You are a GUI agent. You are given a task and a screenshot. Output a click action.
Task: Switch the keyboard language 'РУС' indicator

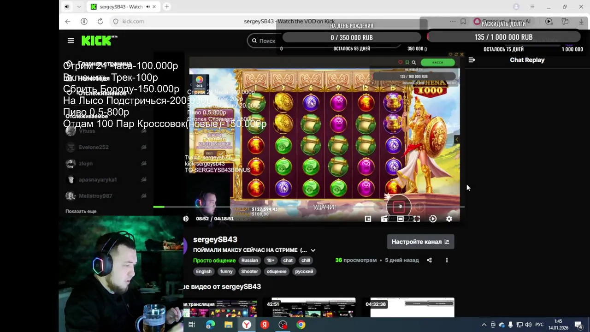[539, 325]
